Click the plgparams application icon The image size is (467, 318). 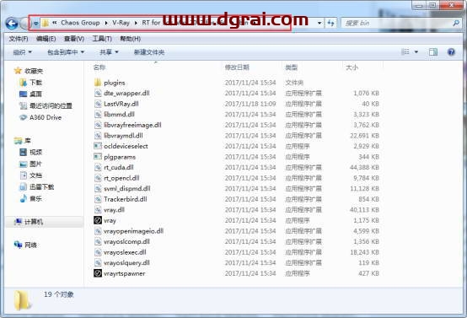(98, 157)
